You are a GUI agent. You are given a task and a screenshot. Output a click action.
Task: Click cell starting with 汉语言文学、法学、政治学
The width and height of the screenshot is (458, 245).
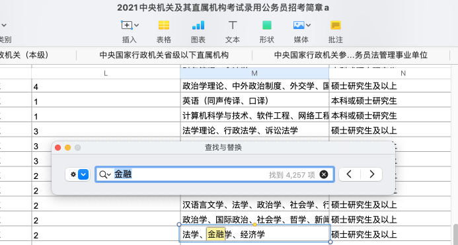[254, 205]
